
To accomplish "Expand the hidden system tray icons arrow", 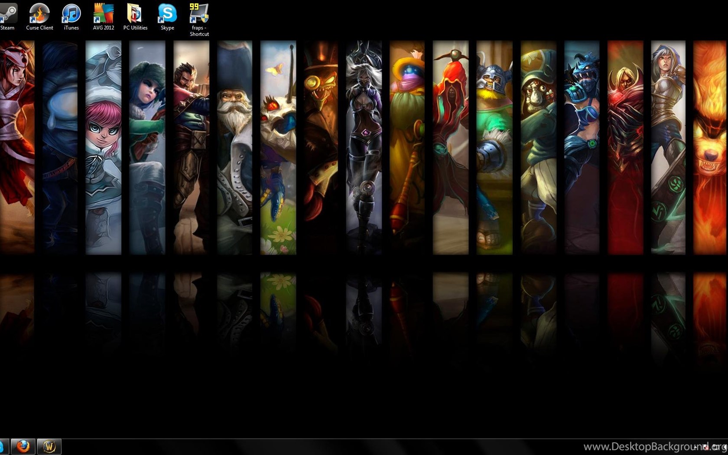I will pos(695,447).
